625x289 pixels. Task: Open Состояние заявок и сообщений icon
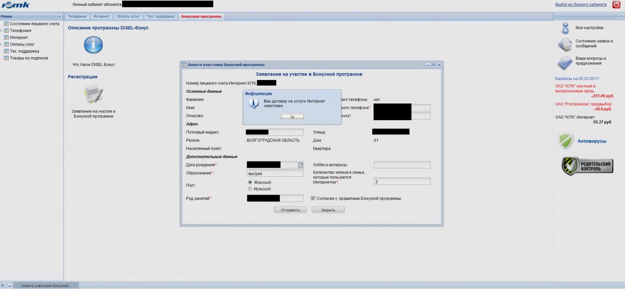[565, 44]
